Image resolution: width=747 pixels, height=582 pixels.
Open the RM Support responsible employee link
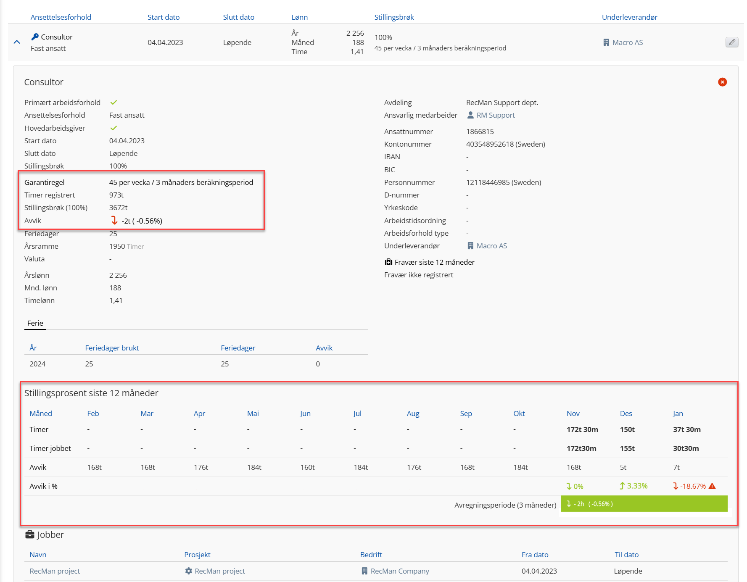pos(495,115)
